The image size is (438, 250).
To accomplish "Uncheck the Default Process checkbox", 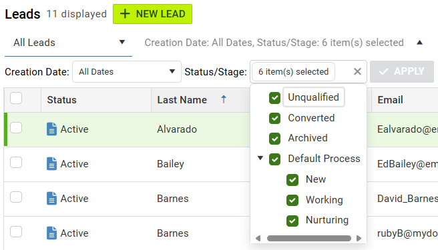I will click(x=274, y=159).
